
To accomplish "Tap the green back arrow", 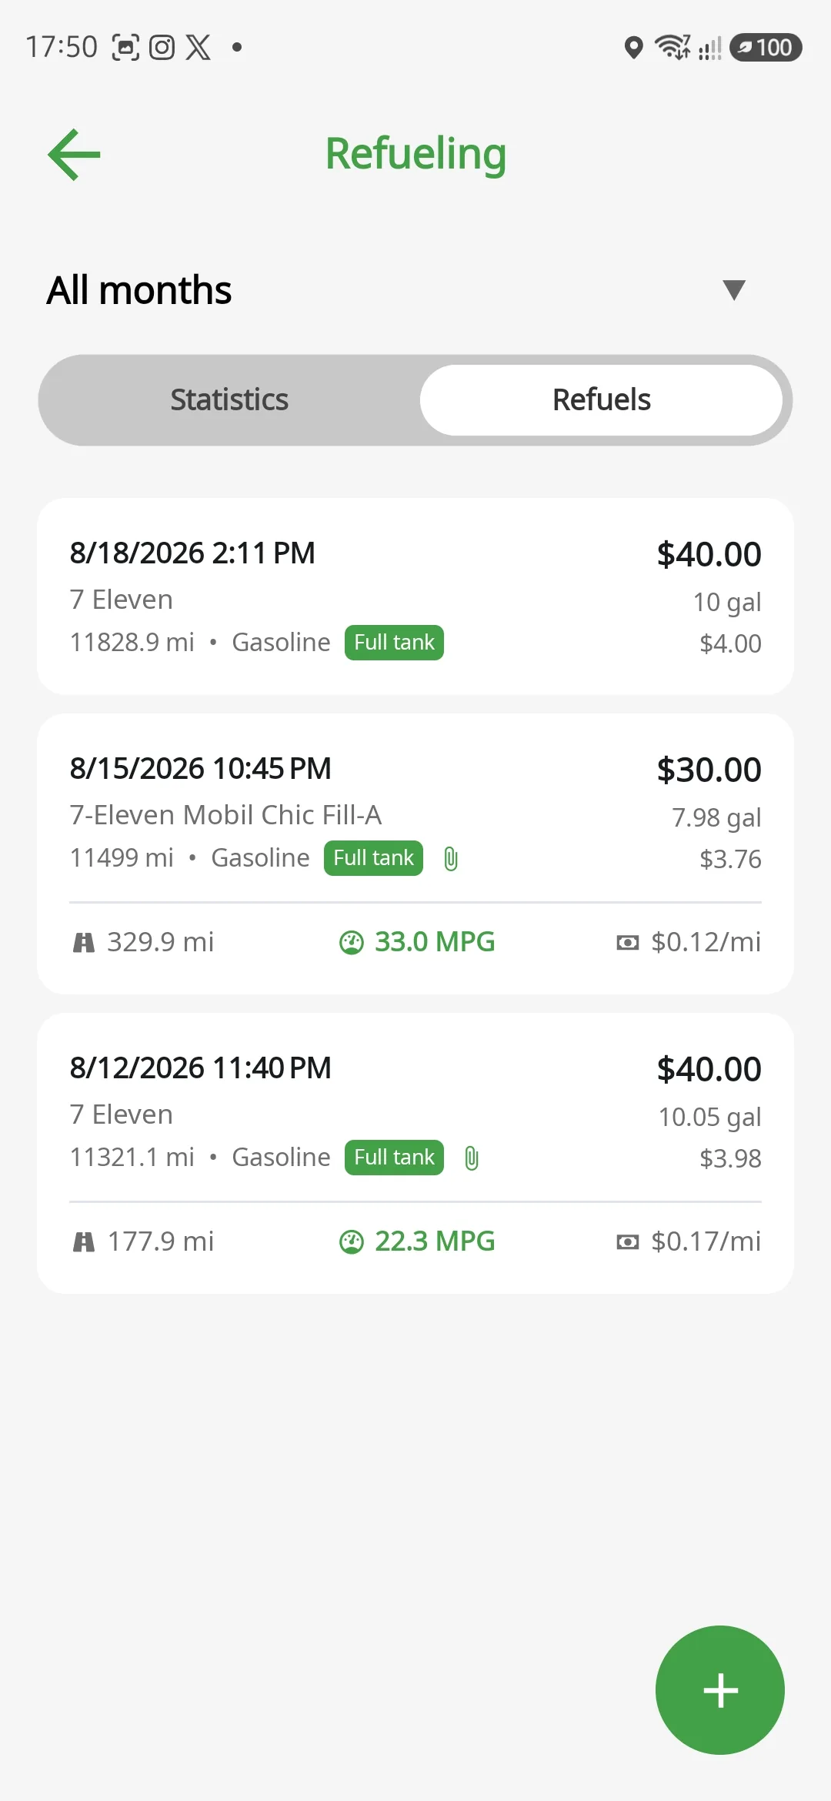I will [x=74, y=155].
